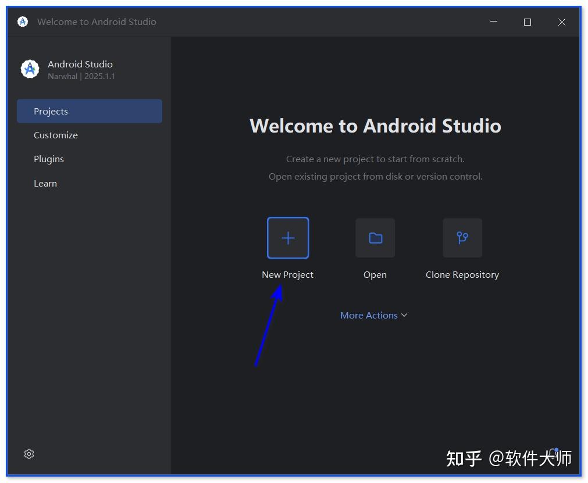
Task: Select the plus icon for creating a project
Action: click(287, 238)
